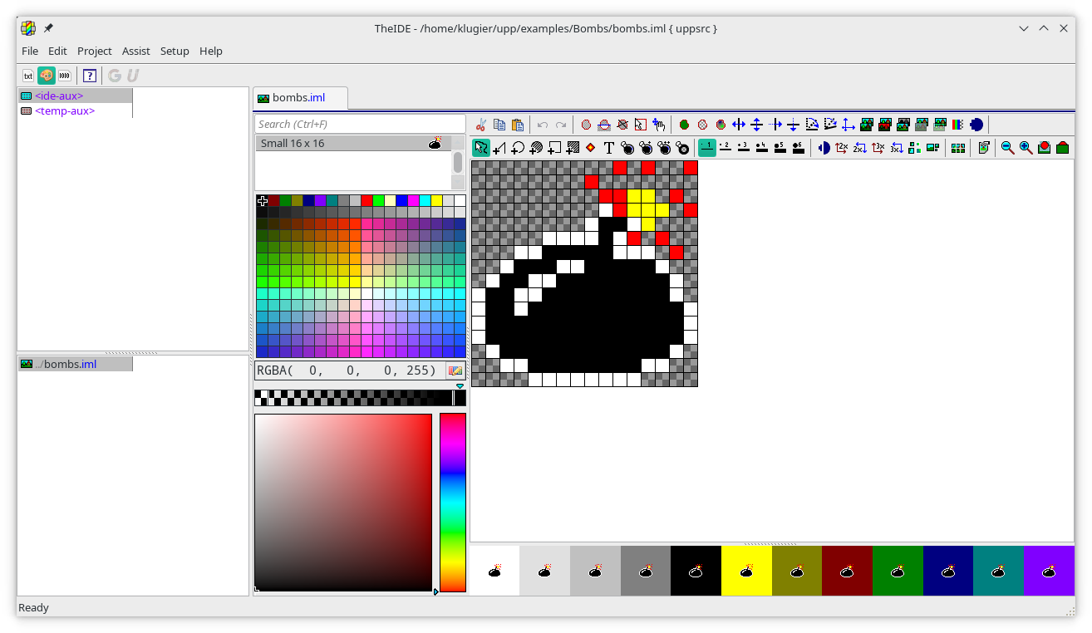Click the red diamond hotspot tool
1092x633 pixels.
point(590,148)
